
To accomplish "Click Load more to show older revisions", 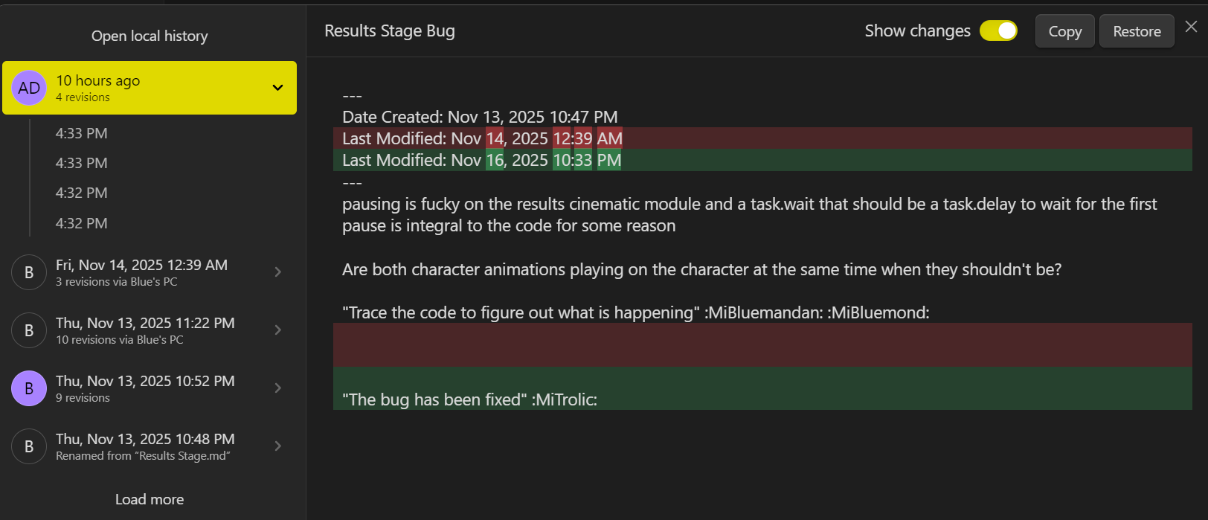I will 150,499.
